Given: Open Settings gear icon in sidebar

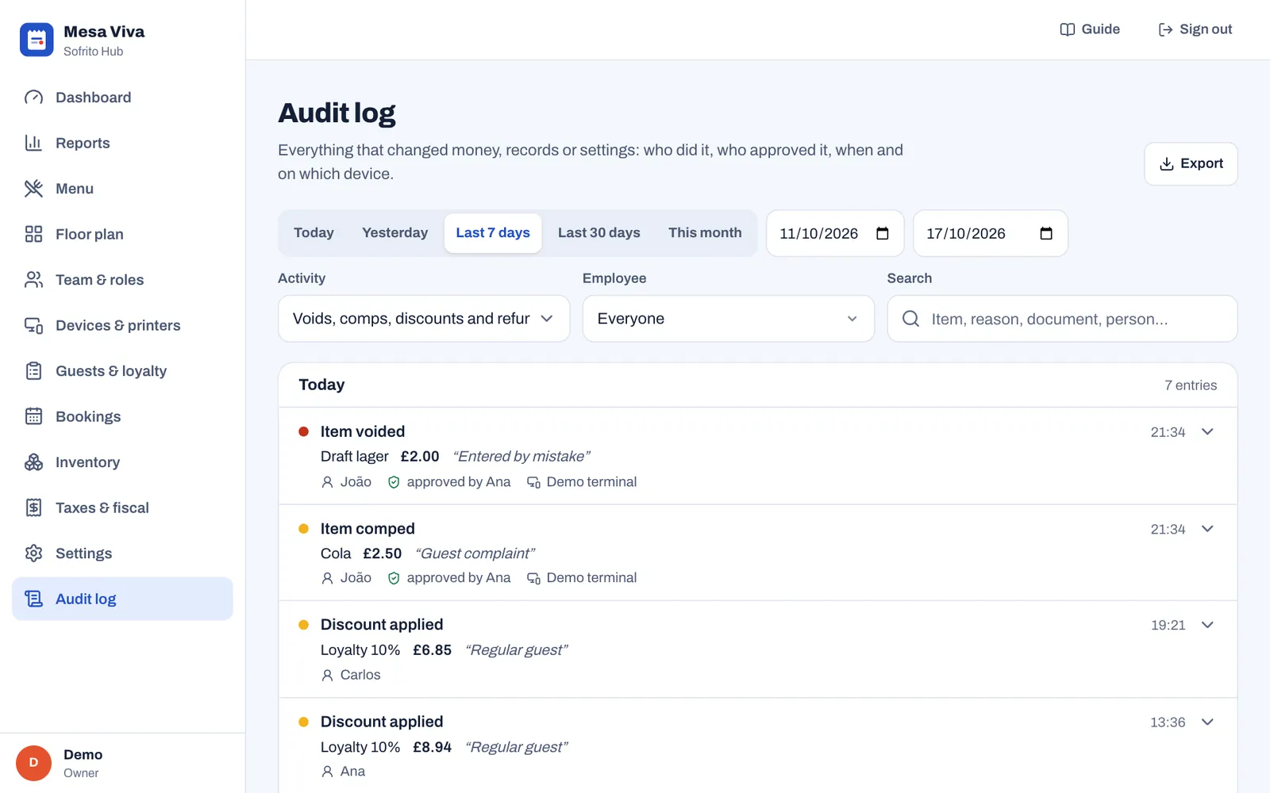Looking at the screenshot, I should pos(33,554).
